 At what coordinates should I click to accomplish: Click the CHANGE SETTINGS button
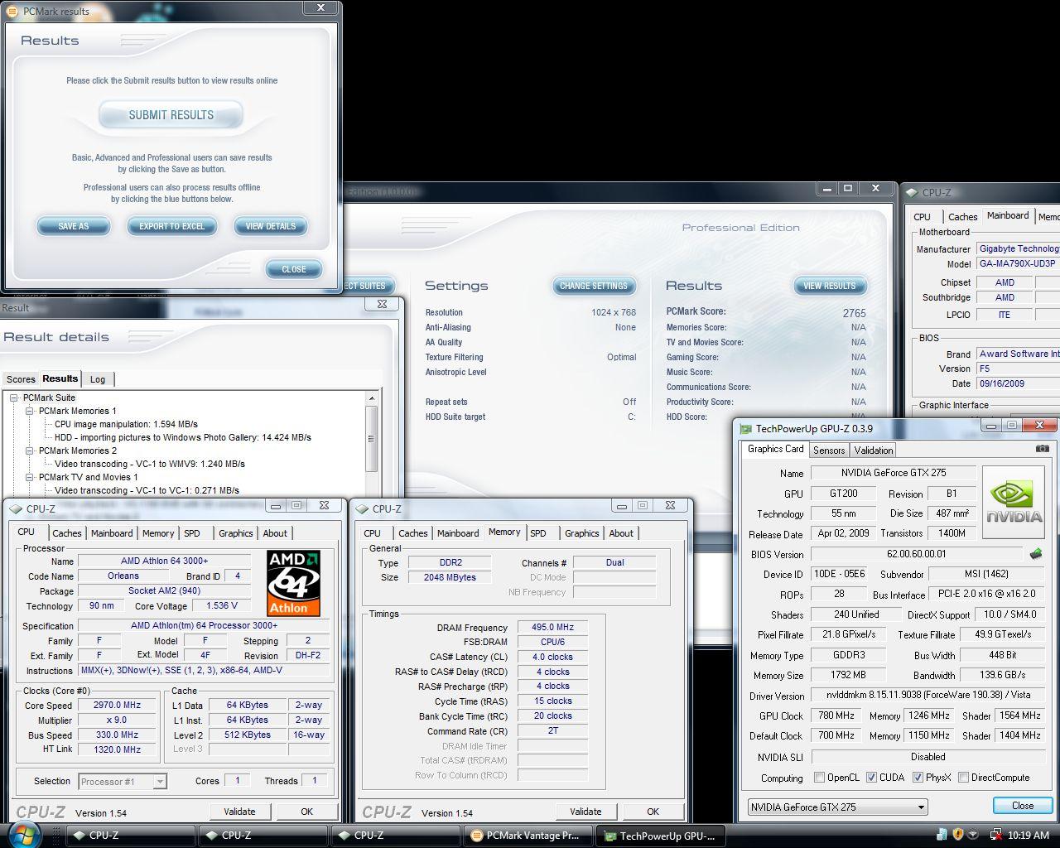tap(594, 286)
